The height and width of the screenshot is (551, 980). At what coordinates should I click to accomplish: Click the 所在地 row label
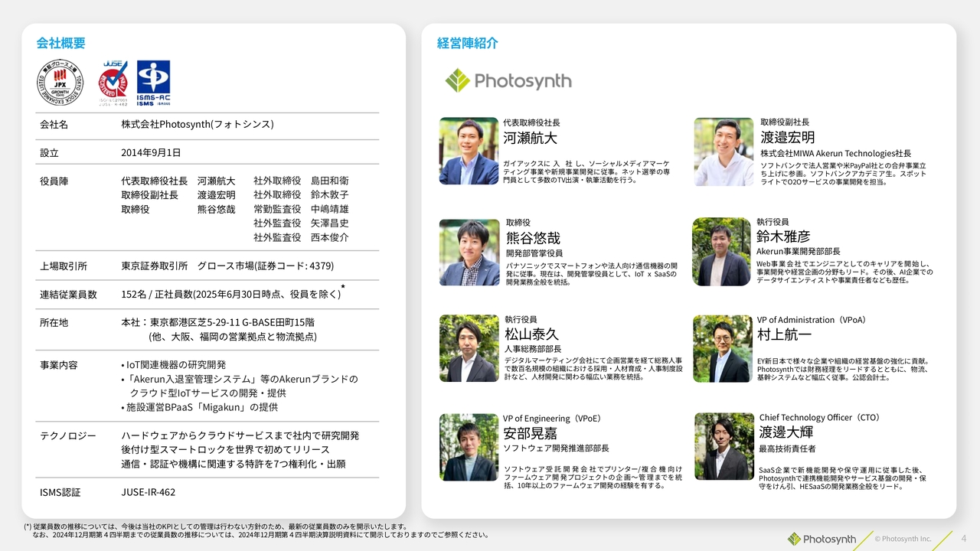pos(54,323)
